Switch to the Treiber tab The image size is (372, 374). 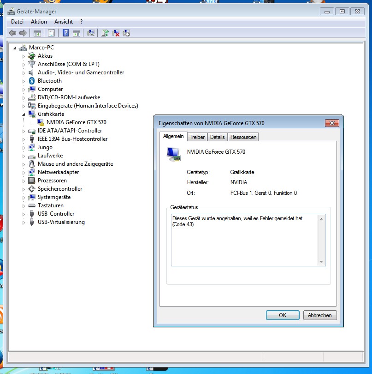pos(197,137)
